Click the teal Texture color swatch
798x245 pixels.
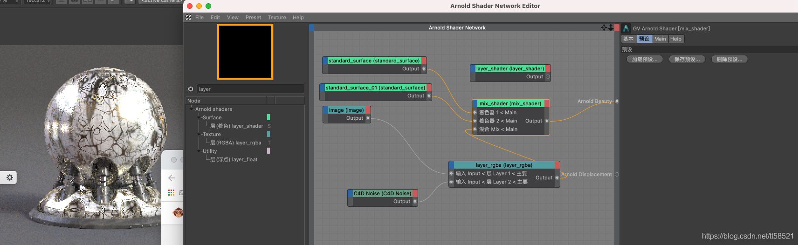pos(268,134)
